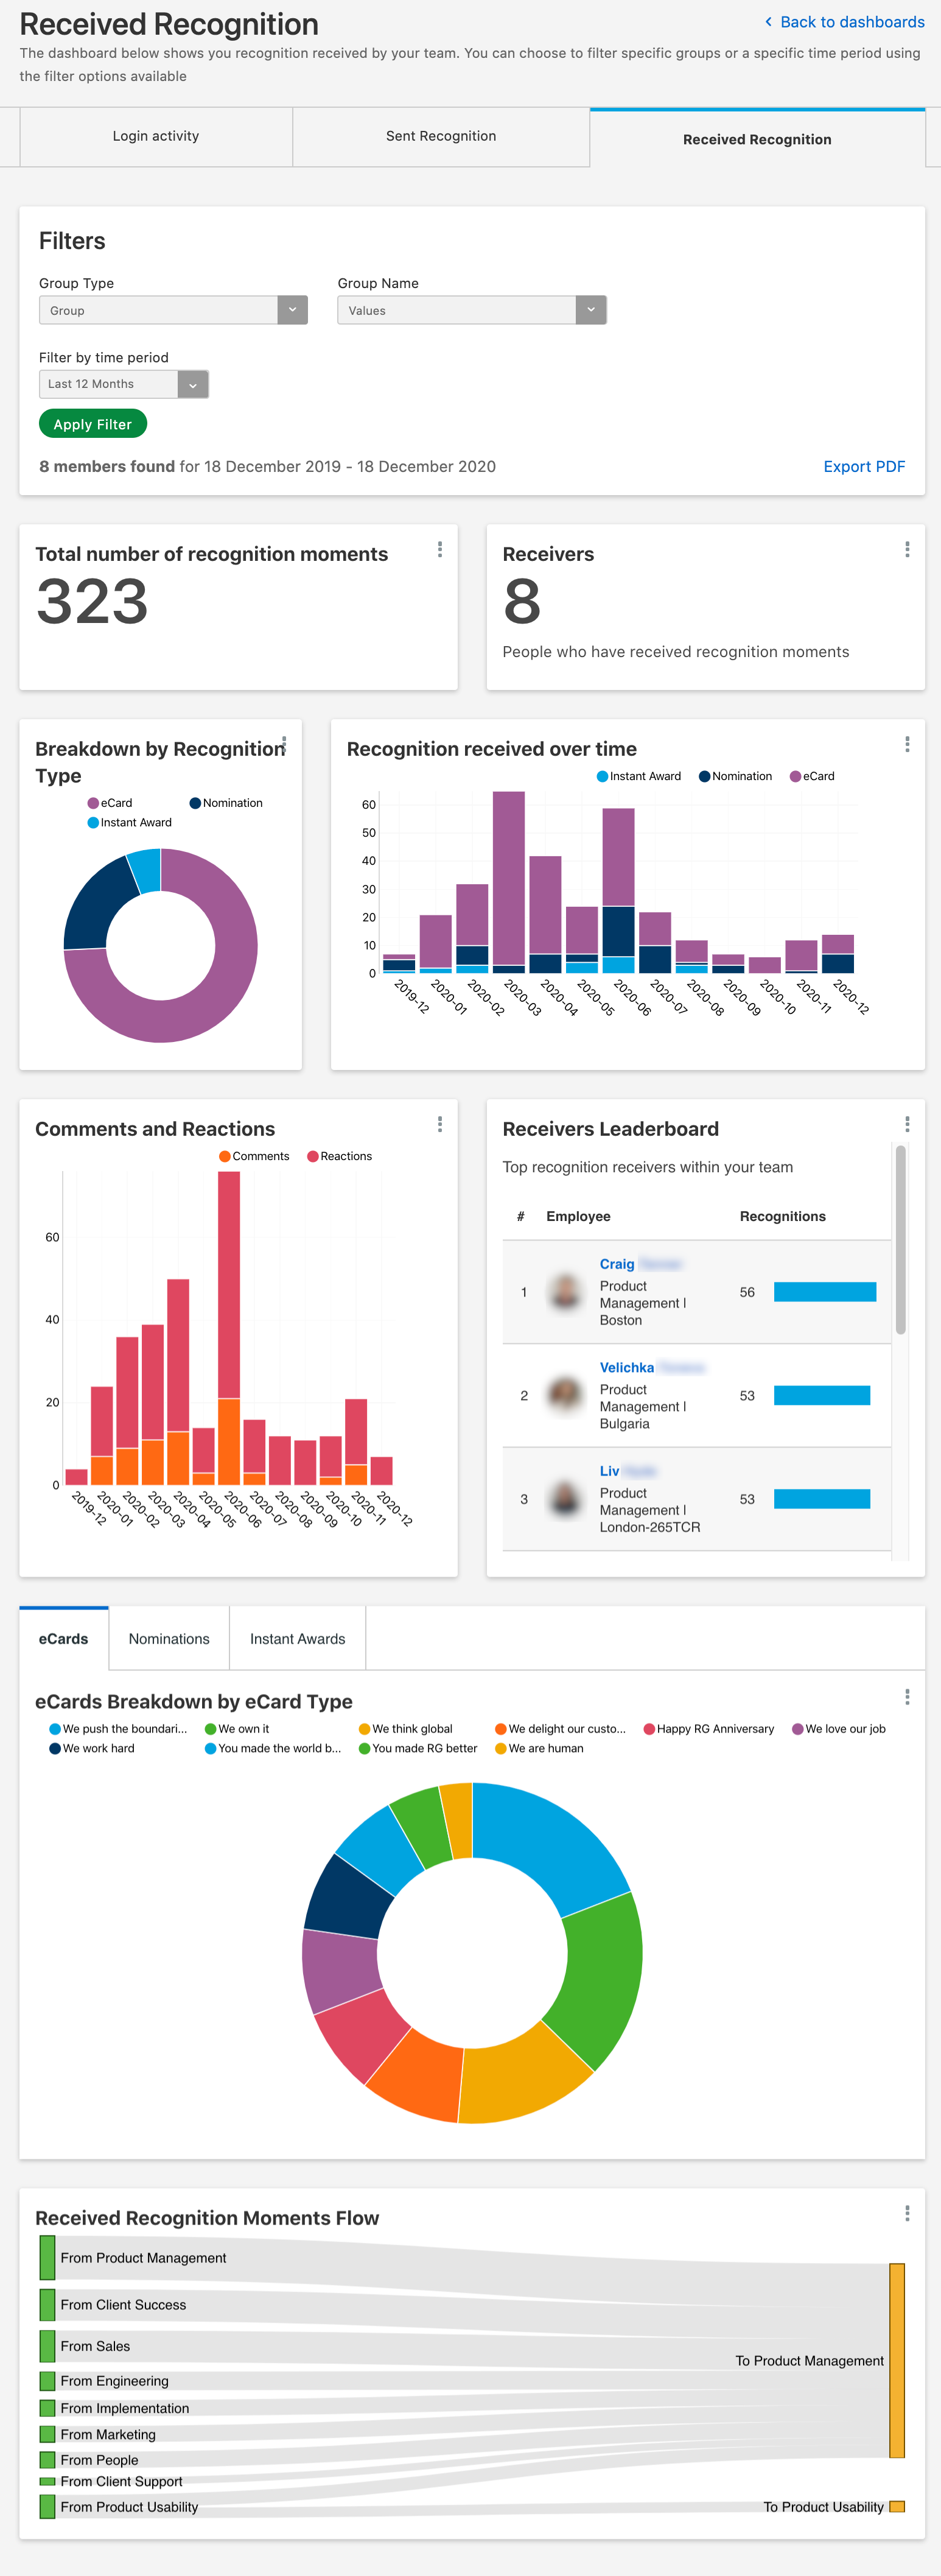Open Receivers Leaderboard options menu
The width and height of the screenshot is (941, 2576).
coord(907,1124)
